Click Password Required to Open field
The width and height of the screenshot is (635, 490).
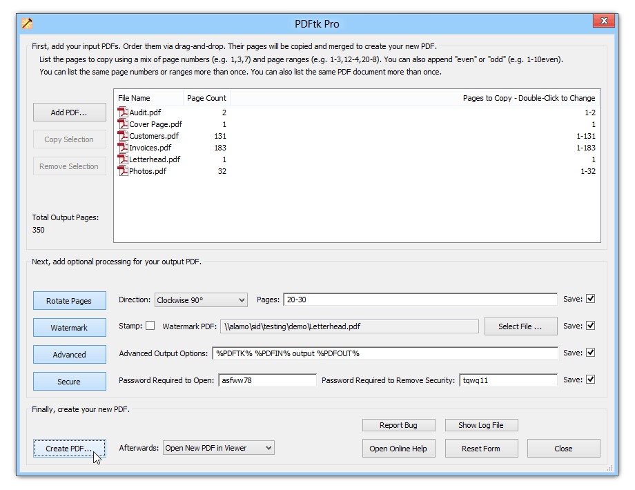pos(267,380)
